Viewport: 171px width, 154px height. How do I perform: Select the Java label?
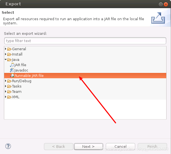[15, 60]
